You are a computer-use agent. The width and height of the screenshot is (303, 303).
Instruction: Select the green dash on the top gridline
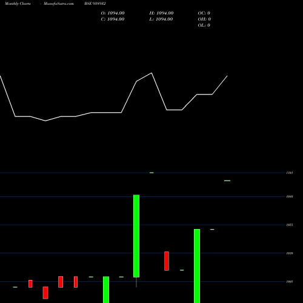pyautogui.click(x=151, y=173)
